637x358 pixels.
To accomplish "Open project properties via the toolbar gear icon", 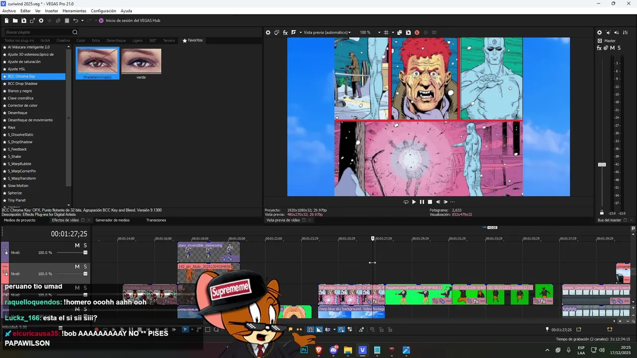I will [x=41, y=20].
